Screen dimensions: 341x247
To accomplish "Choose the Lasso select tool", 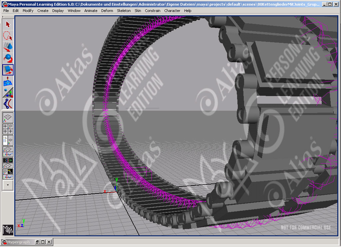I will pos(8,36).
